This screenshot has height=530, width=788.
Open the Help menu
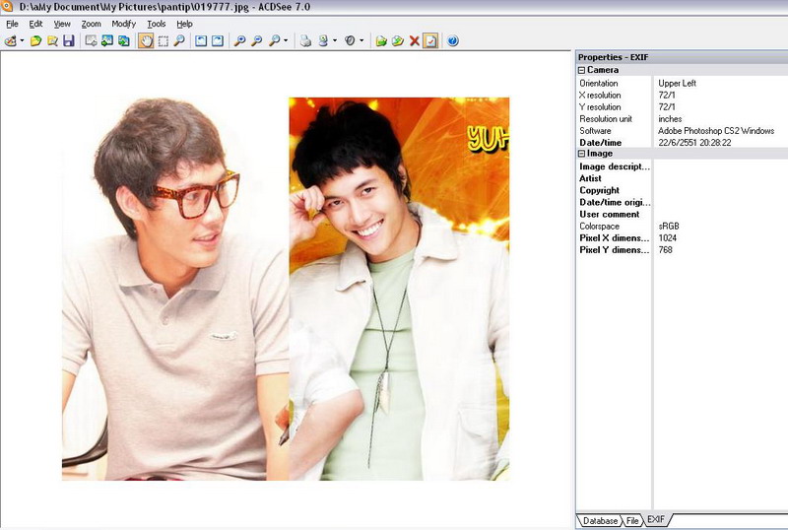[184, 24]
